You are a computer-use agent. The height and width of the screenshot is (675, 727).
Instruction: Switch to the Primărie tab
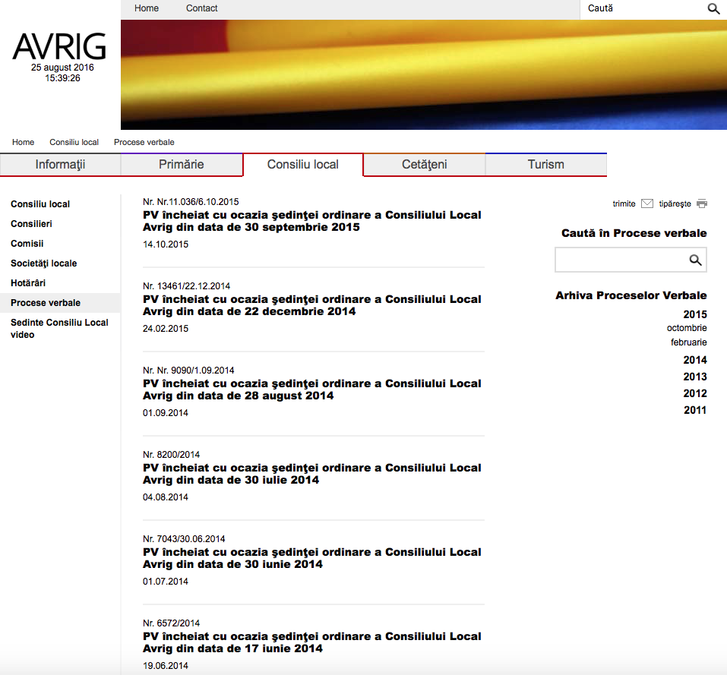pos(182,165)
